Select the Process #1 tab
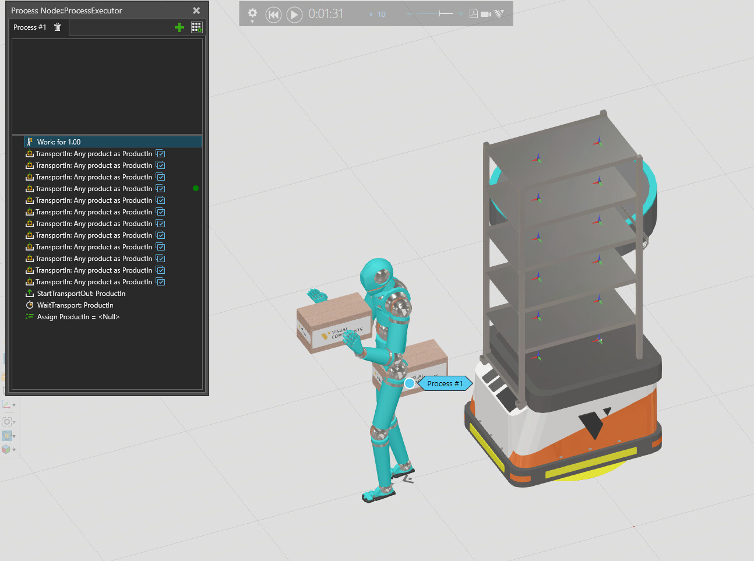754x561 pixels. [30, 27]
